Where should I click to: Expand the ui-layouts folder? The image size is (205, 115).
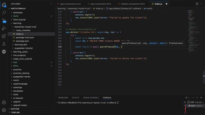(x=18, y=98)
